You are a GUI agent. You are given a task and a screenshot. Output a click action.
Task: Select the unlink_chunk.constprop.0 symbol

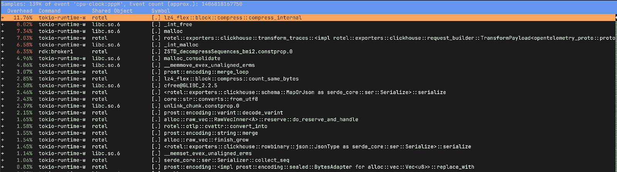coord(201,106)
